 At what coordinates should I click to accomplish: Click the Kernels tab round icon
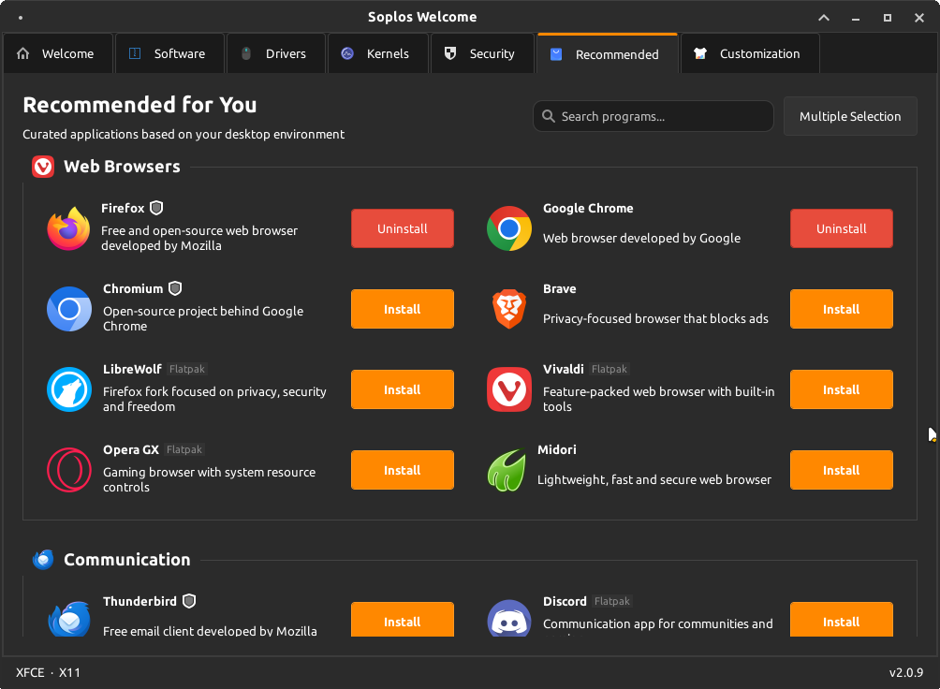(x=347, y=53)
